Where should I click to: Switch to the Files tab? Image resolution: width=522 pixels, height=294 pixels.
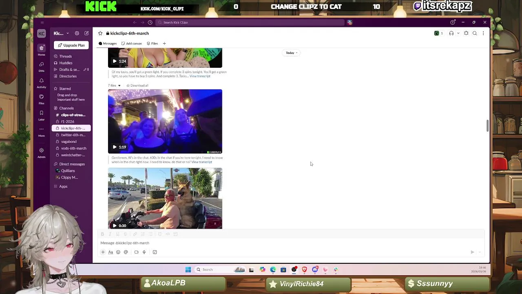tap(152, 44)
